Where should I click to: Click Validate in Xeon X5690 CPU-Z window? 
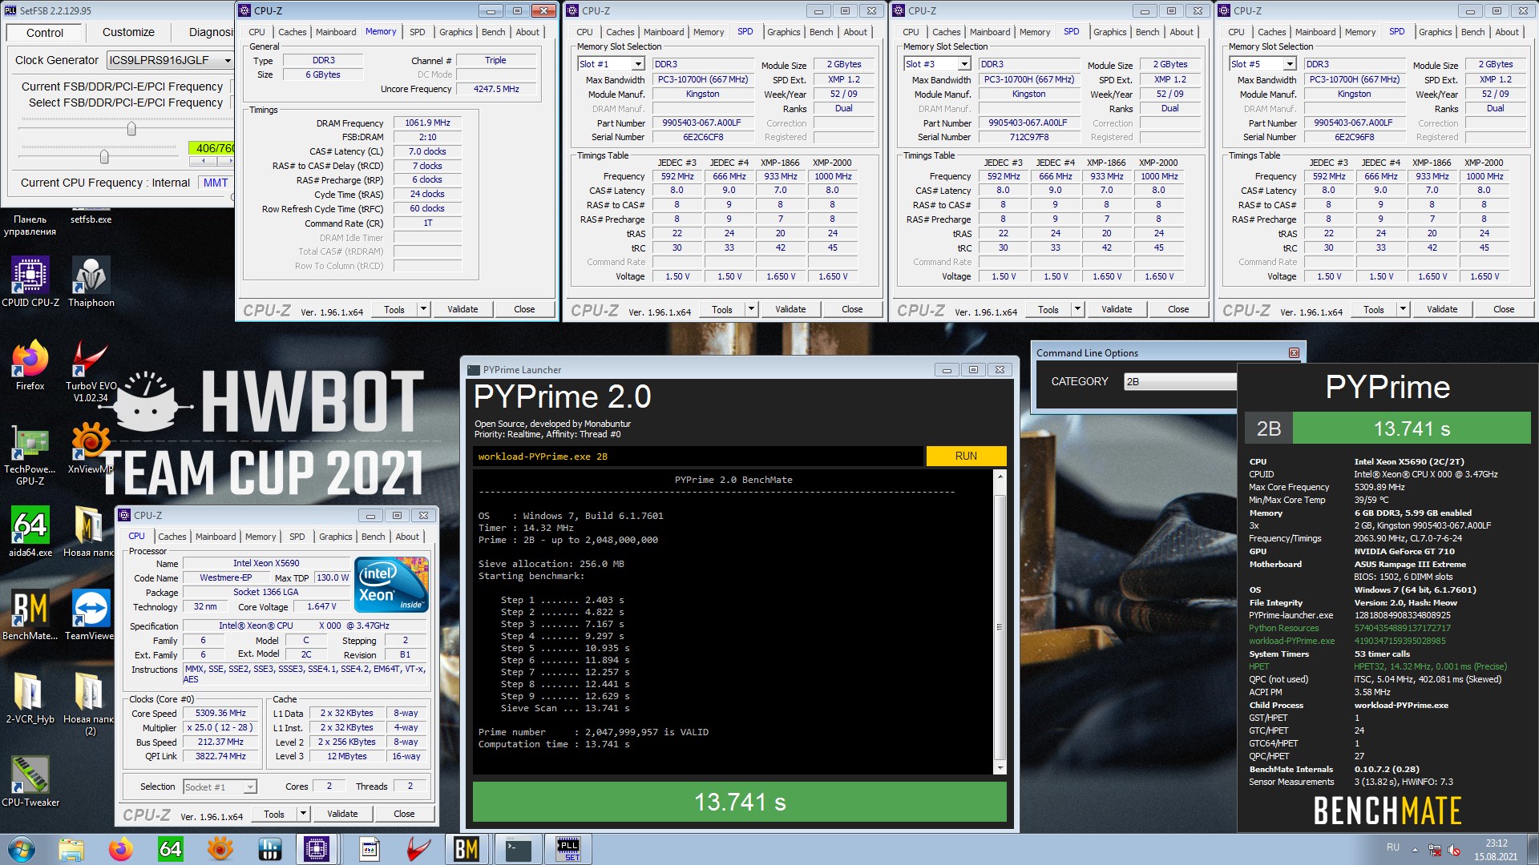[x=342, y=814]
